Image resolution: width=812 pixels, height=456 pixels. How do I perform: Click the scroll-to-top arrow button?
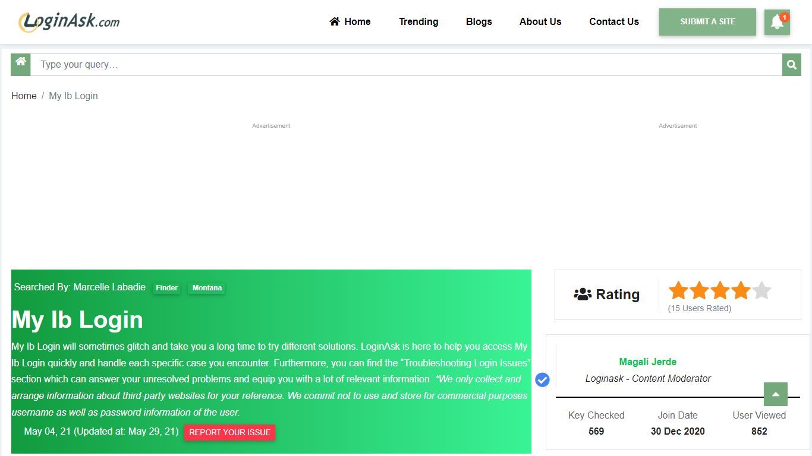[775, 394]
